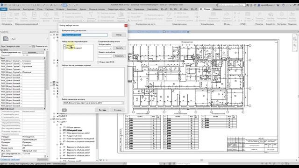This screenshot has height=168, width=299.
Task: Click the Копия видов ribbon icon
Action: [x=10, y=17]
